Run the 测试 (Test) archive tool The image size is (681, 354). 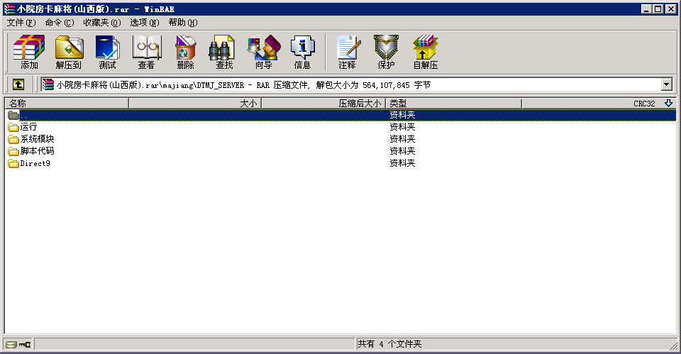pyautogui.click(x=107, y=52)
